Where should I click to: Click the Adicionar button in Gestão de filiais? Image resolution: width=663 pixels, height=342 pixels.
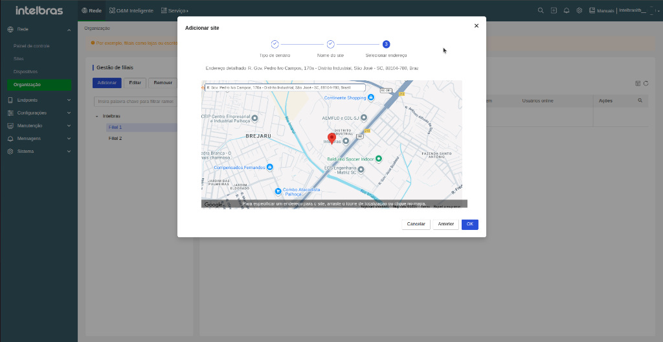[107, 83]
